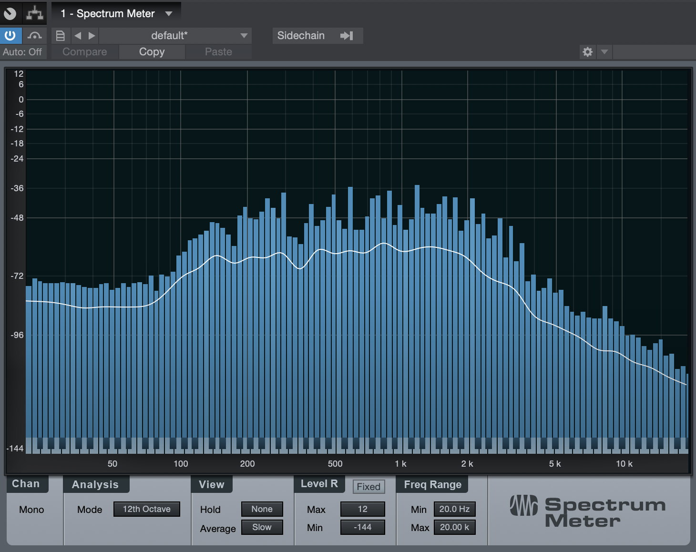The width and height of the screenshot is (696, 552).
Task: Open the Hold None selector
Action: click(x=262, y=509)
